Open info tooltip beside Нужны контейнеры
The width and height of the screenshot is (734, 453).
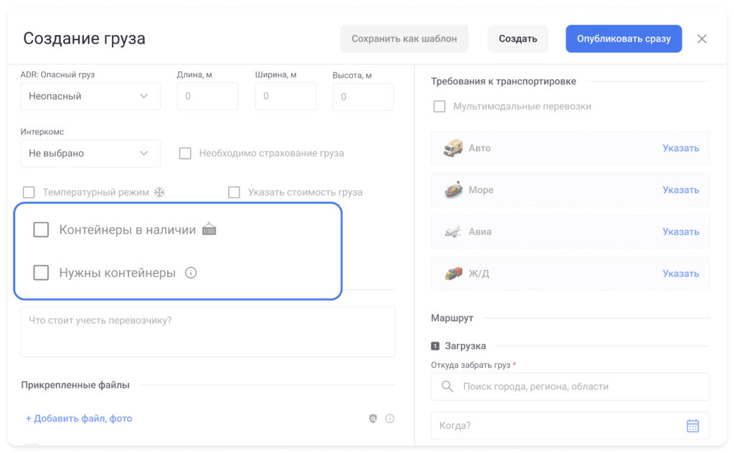pyautogui.click(x=191, y=273)
